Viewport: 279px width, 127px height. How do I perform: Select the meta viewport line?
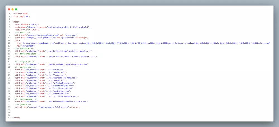tap(53, 27)
